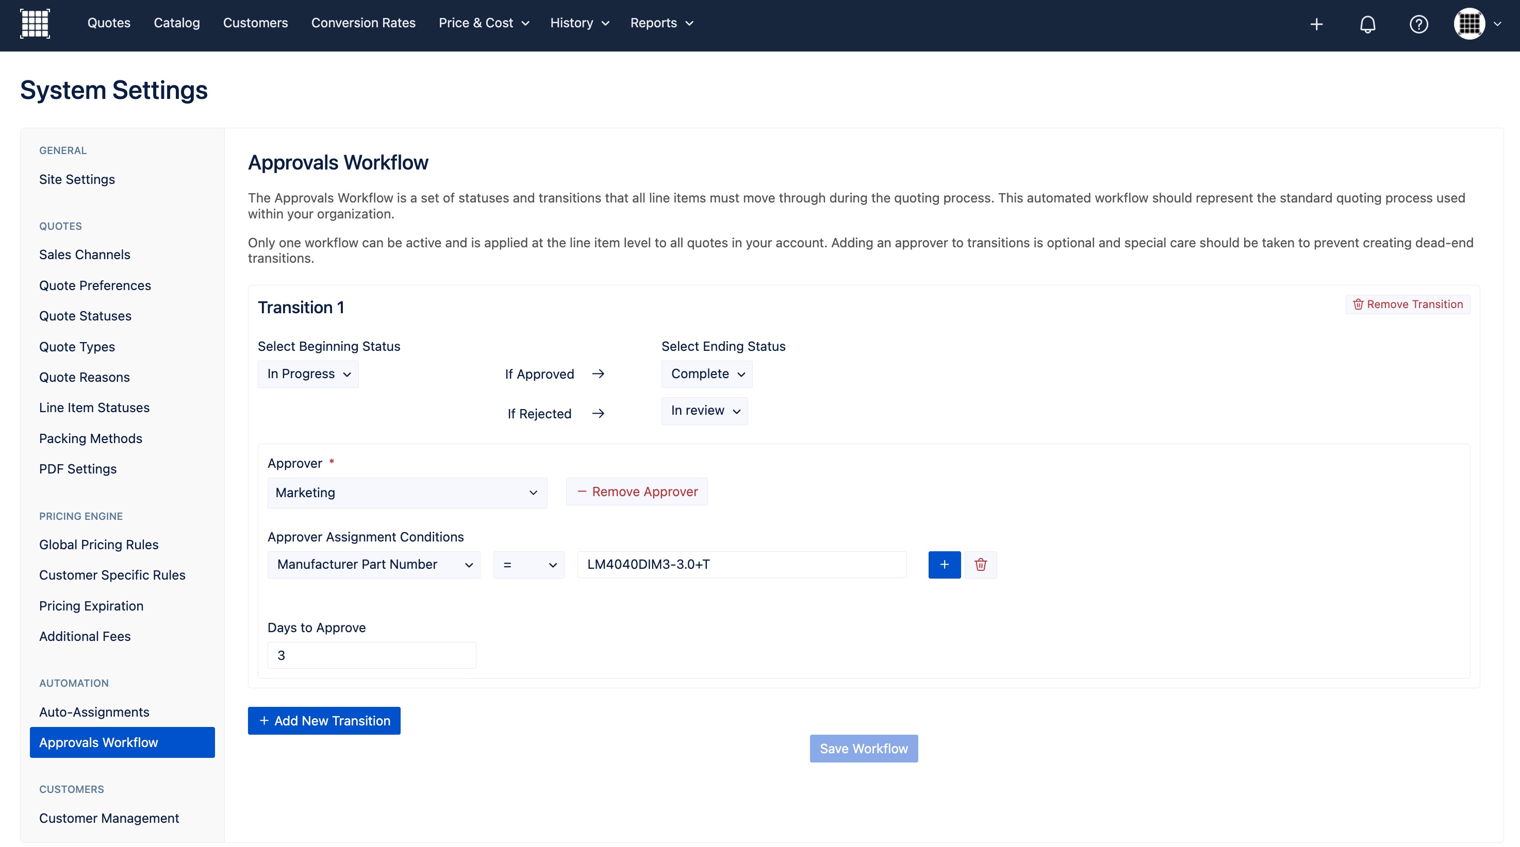This screenshot has height=847, width=1520.
Task: Select Additional Fees in sidebar
Action: coord(85,636)
